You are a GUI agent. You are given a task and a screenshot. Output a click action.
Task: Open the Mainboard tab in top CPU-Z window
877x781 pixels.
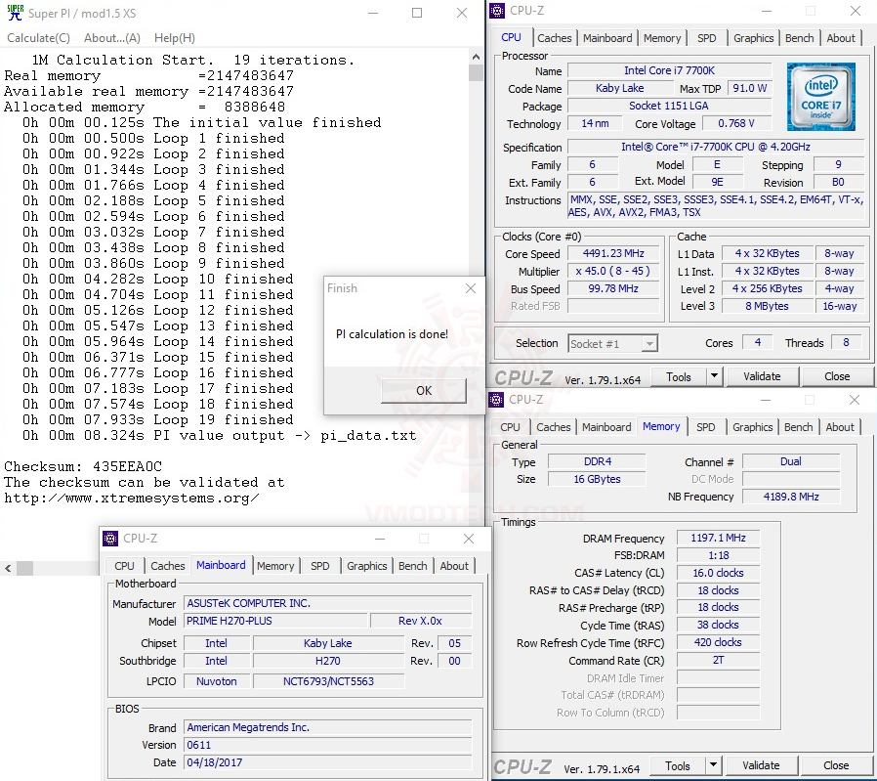tap(606, 38)
